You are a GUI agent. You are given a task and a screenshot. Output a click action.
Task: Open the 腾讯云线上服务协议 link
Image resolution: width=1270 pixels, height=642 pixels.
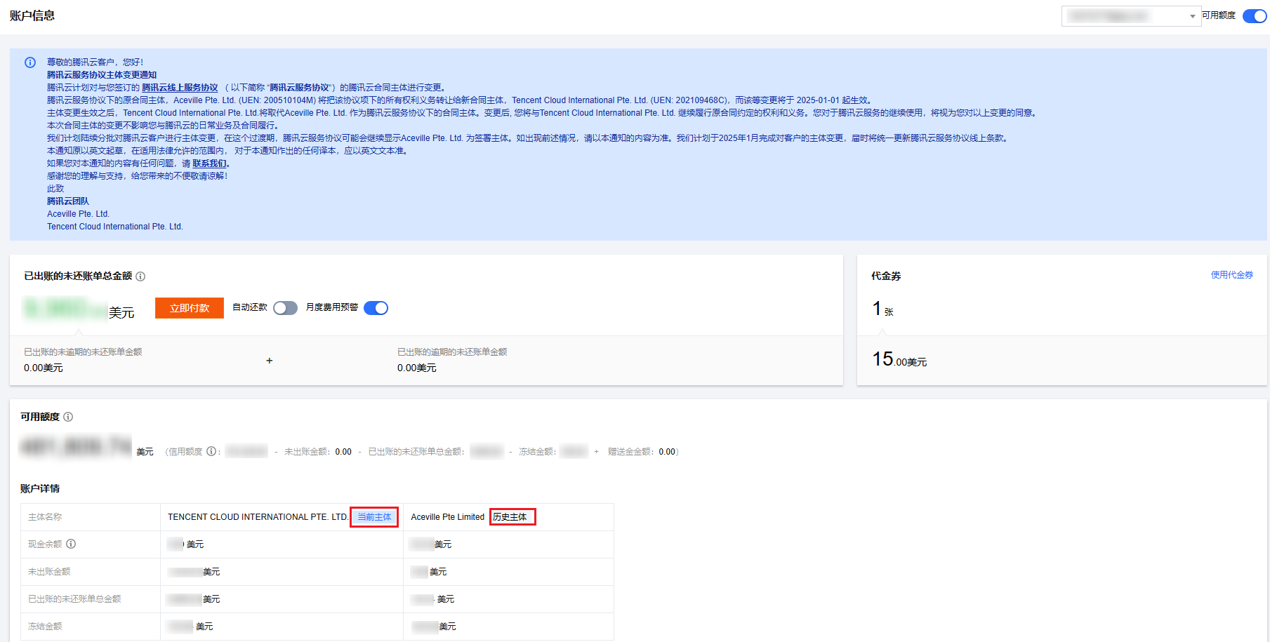[x=180, y=88]
